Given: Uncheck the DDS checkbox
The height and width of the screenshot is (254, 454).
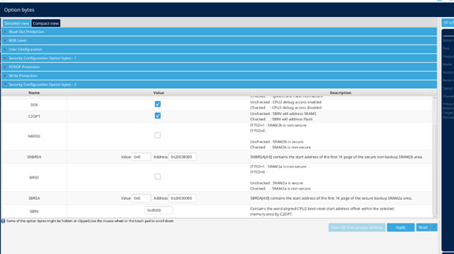Looking at the screenshot, I should click(x=157, y=104).
